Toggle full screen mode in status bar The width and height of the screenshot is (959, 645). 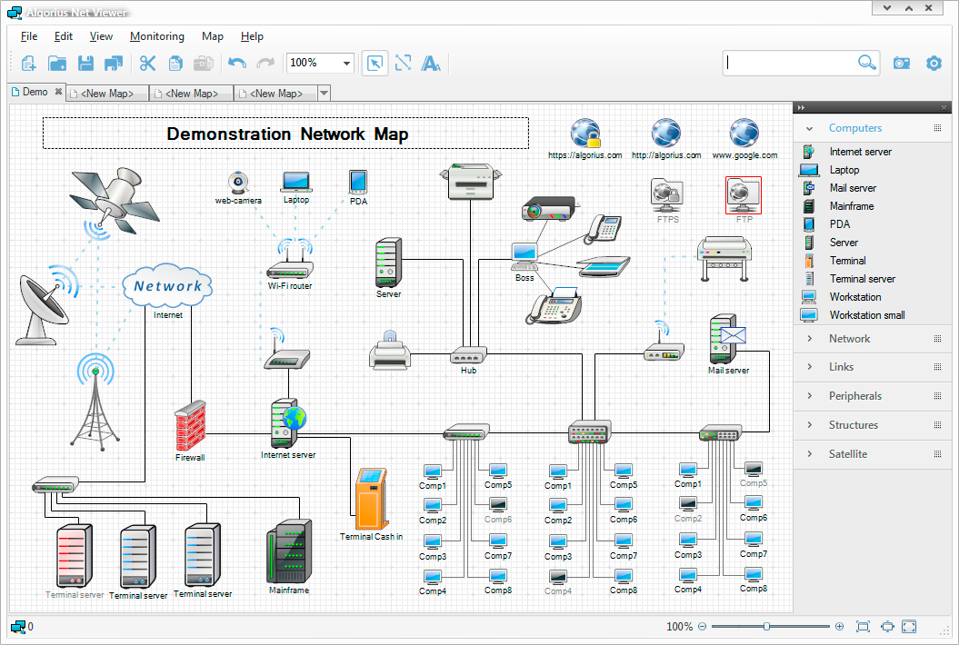(x=909, y=627)
